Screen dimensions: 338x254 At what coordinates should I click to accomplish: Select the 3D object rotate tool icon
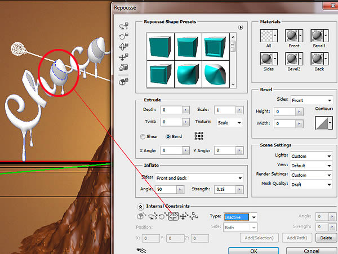tap(124, 26)
